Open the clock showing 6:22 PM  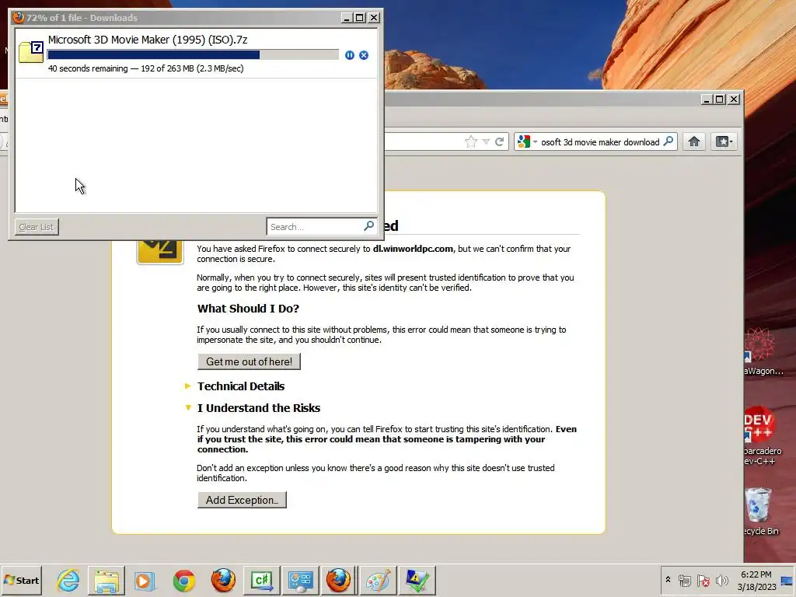tap(756, 580)
